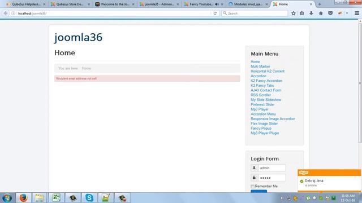Open the Firefox hamburger menu
Viewport: 362px width, 203px height.
(357, 14)
